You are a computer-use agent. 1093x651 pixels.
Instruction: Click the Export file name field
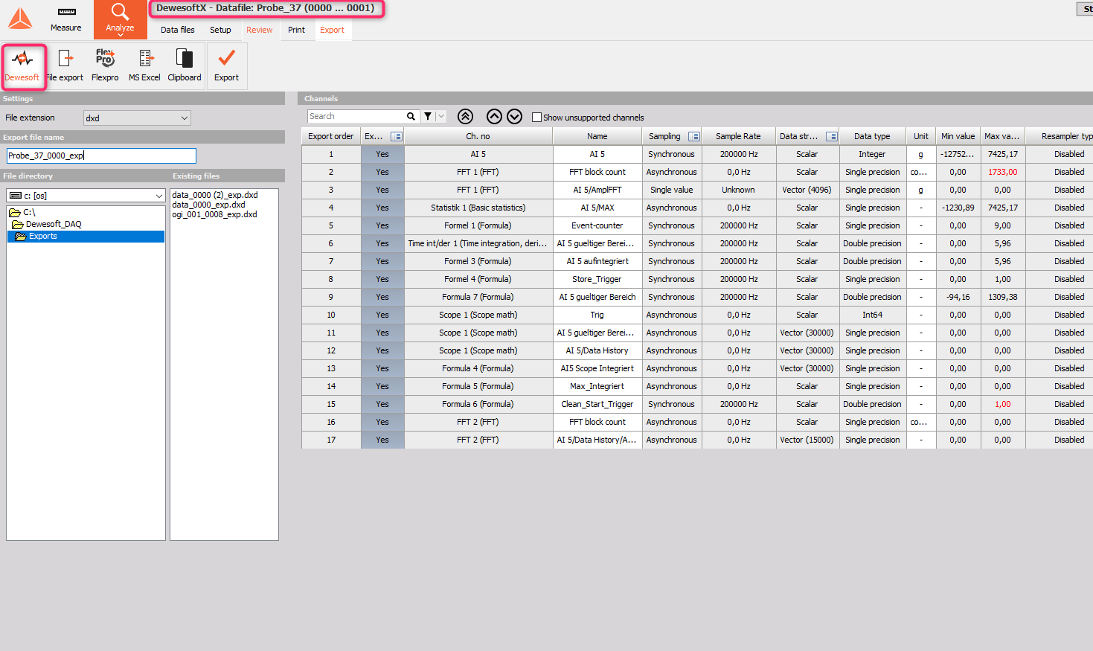101,155
